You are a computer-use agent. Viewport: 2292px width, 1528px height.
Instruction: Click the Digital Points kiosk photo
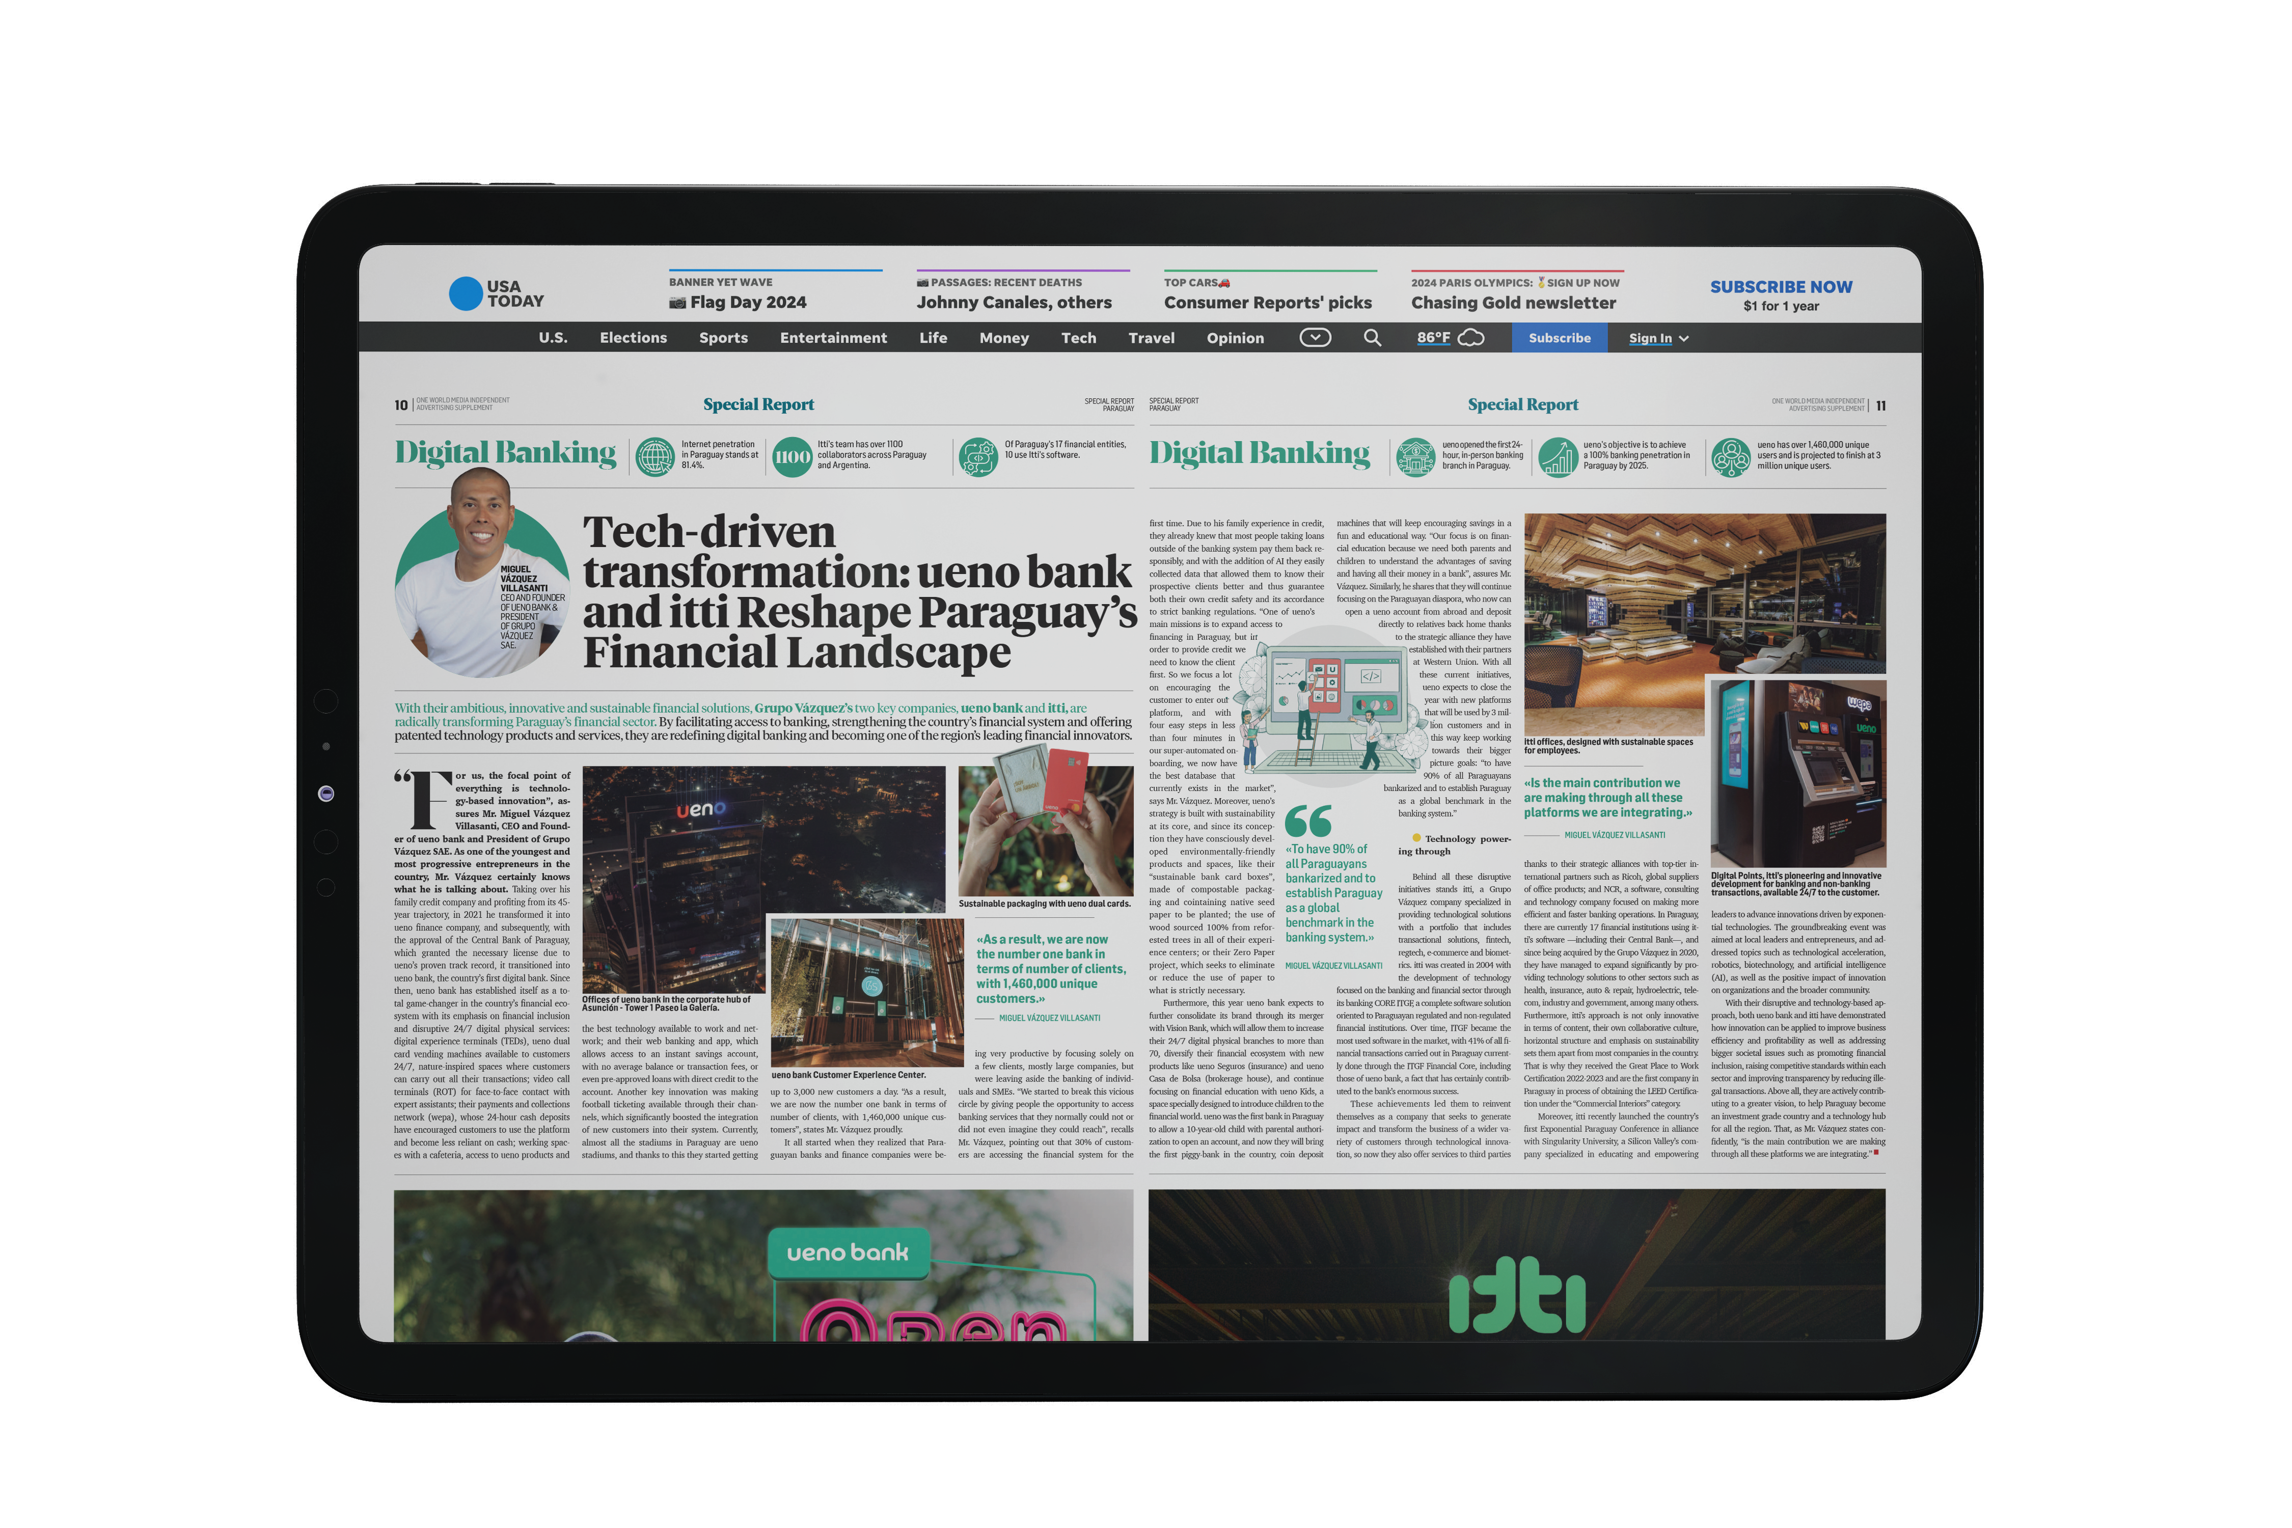1798,774
